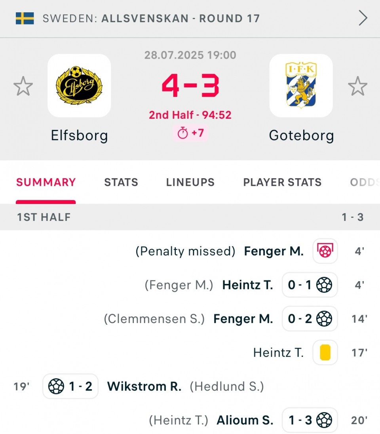Image resolution: width=380 pixels, height=434 pixels.
Task: Switch to the Stats tab
Action: point(121,182)
